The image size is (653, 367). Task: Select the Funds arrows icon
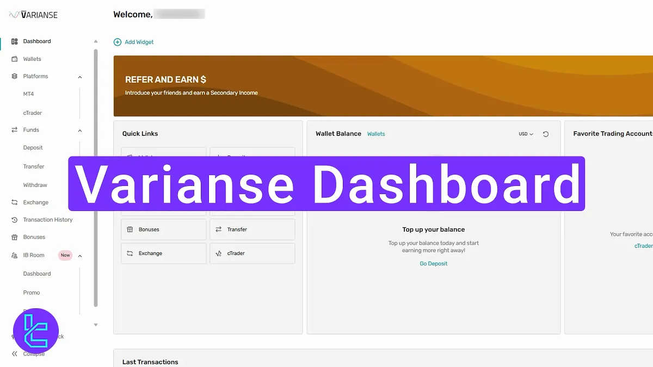coord(14,130)
